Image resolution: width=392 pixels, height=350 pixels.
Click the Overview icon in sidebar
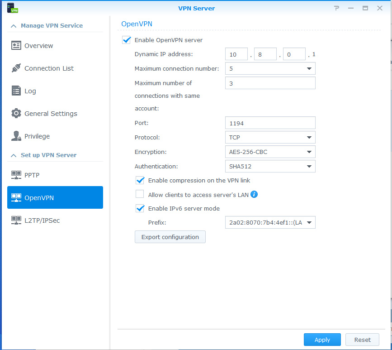click(16, 46)
